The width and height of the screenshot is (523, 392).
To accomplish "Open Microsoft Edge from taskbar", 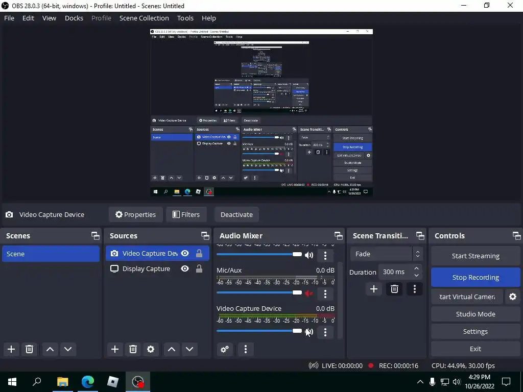I will (88, 382).
